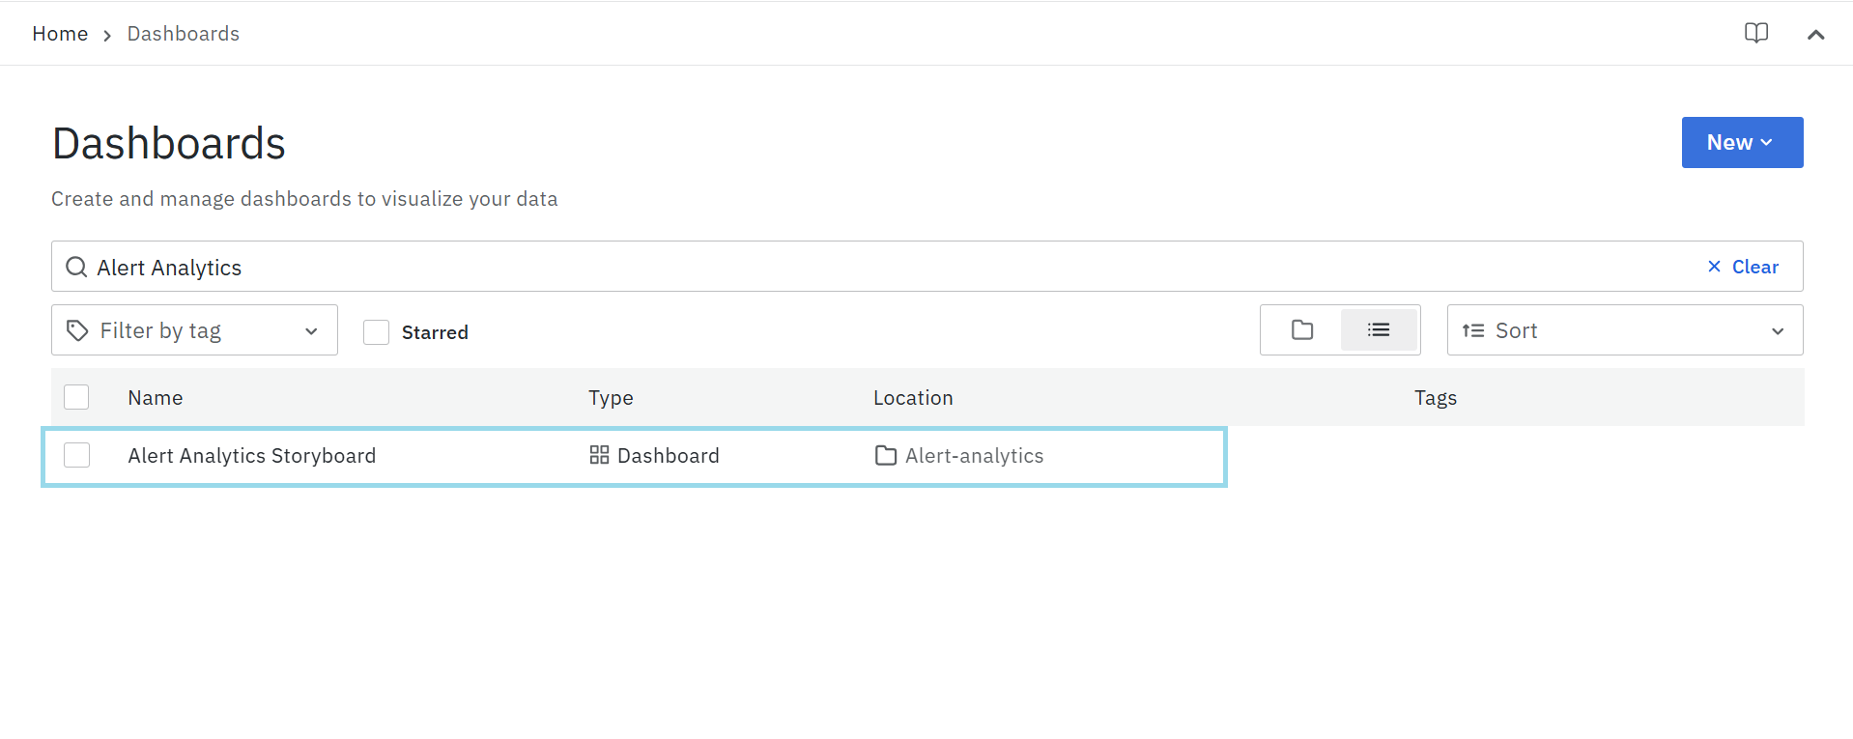Click the tag icon in filter

click(77, 331)
